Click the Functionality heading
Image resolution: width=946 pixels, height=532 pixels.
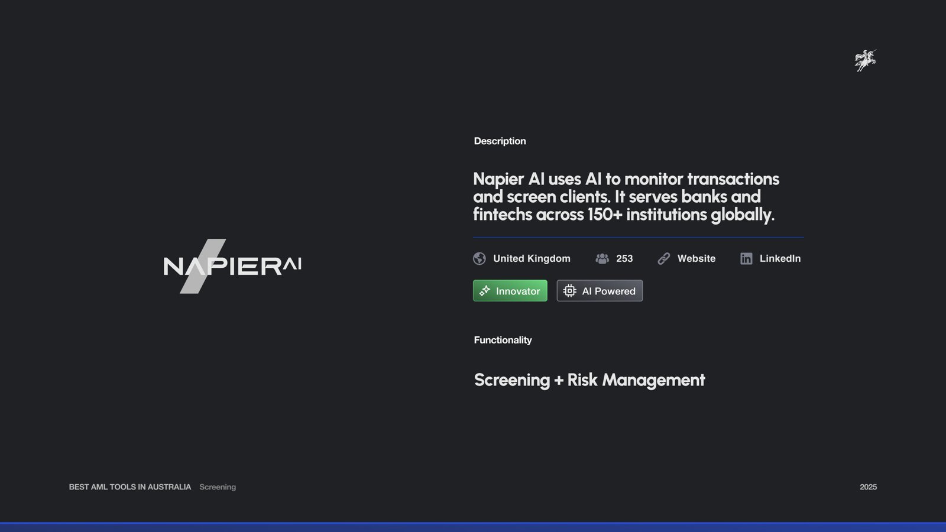tap(503, 340)
